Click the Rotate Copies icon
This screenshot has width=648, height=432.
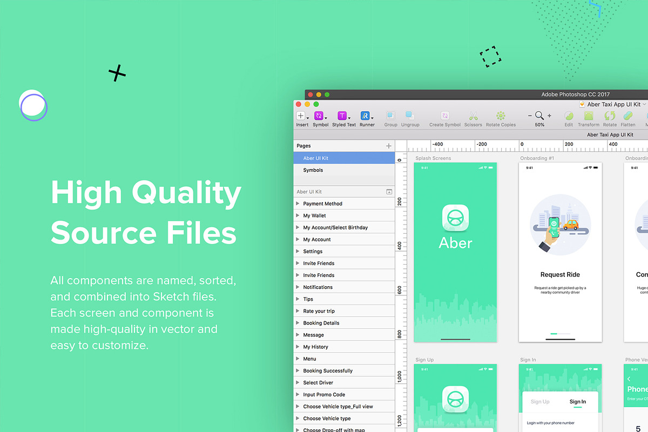(x=501, y=116)
